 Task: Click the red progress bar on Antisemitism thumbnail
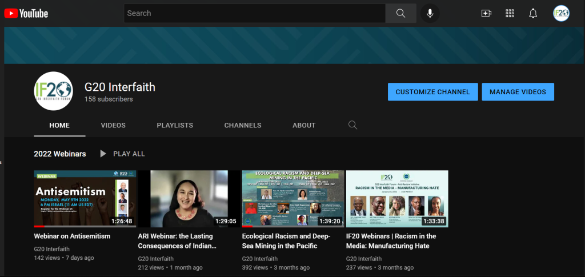[39, 226]
